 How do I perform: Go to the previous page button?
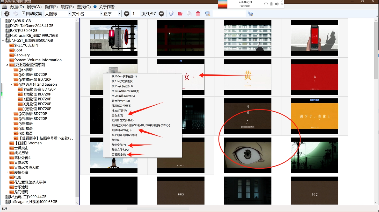[127, 13]
